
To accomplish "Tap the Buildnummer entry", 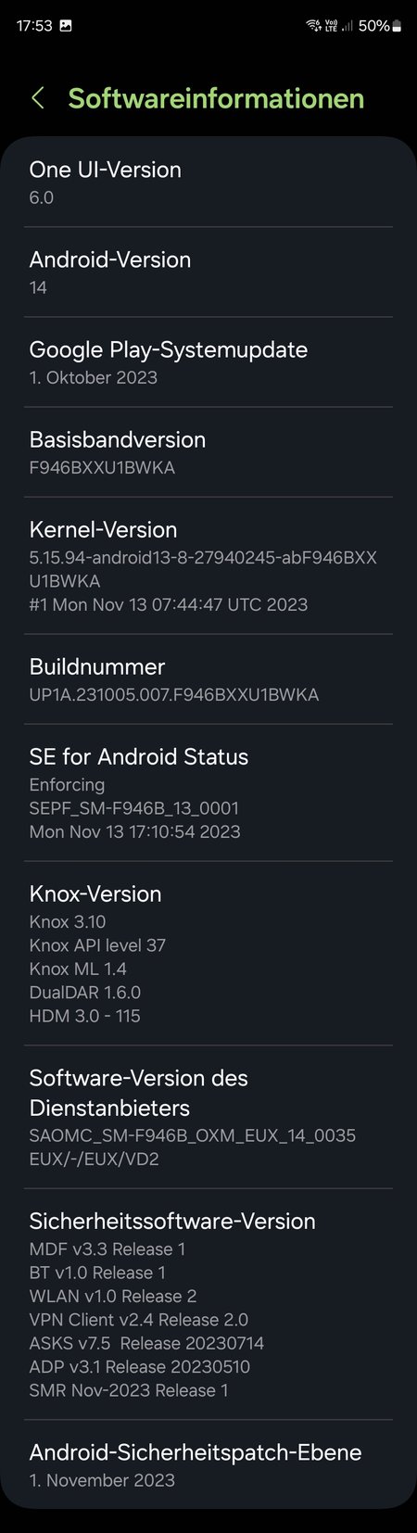I will pos(208,678).
